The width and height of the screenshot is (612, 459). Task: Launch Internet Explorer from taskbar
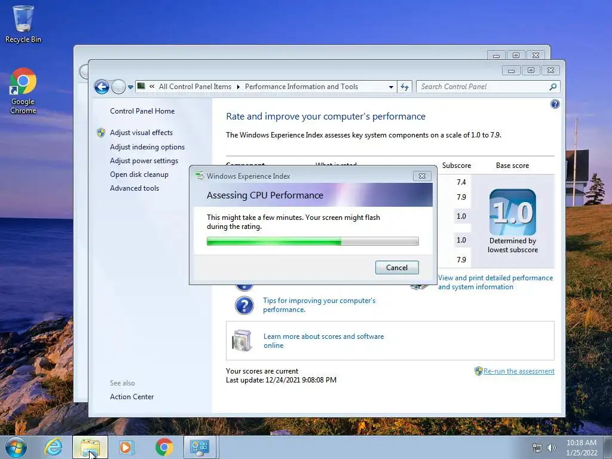tap(53, 447)
